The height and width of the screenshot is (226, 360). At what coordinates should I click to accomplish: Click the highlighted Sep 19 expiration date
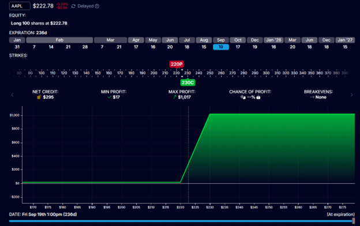[x=221, y=47]
